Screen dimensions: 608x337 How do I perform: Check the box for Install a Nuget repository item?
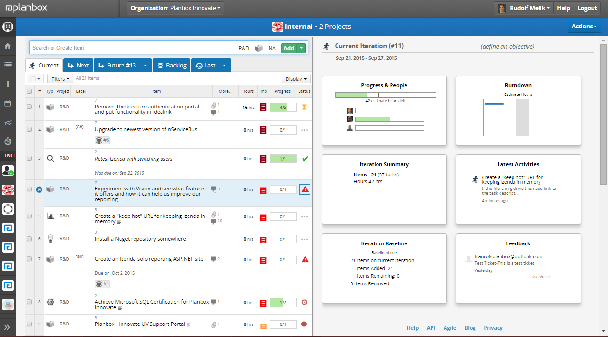point(29,239)
